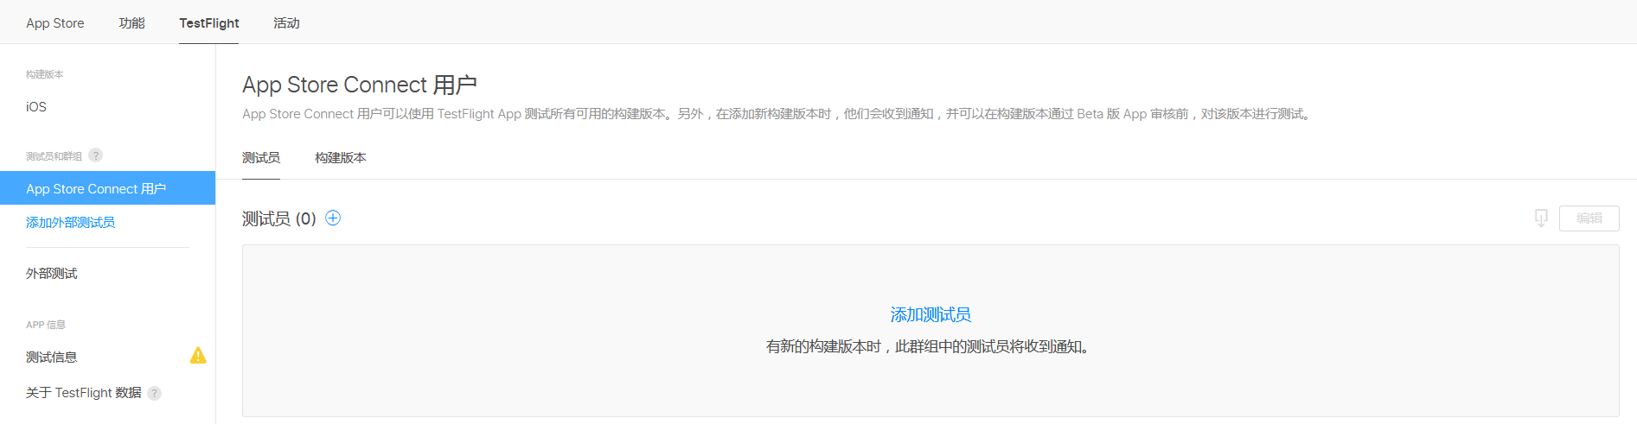
Task: Open 关于 TestFlight 数据 item
Action: [x=84, y=393]
